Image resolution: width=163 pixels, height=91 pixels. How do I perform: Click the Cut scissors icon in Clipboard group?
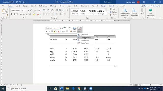coord(7,10)
